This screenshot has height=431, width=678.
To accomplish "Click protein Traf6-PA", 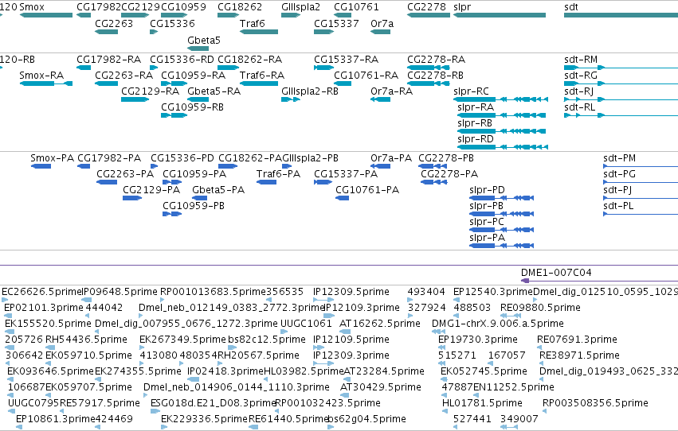I will click(x=266, y=182).
